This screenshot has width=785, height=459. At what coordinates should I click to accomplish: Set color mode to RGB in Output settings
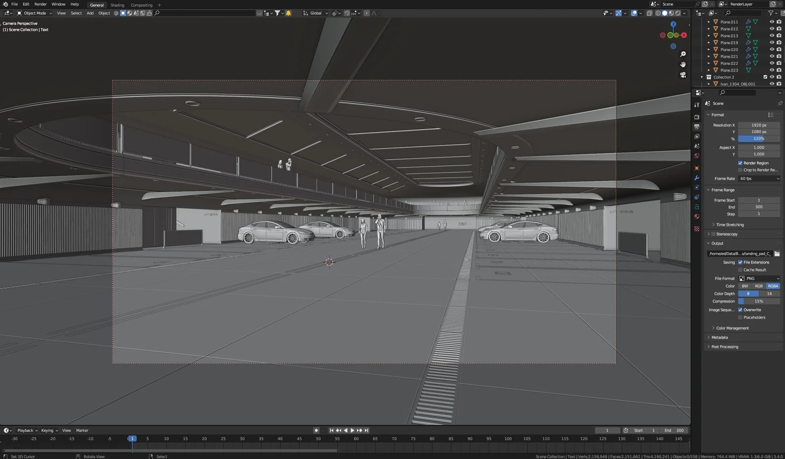(759, 286)
